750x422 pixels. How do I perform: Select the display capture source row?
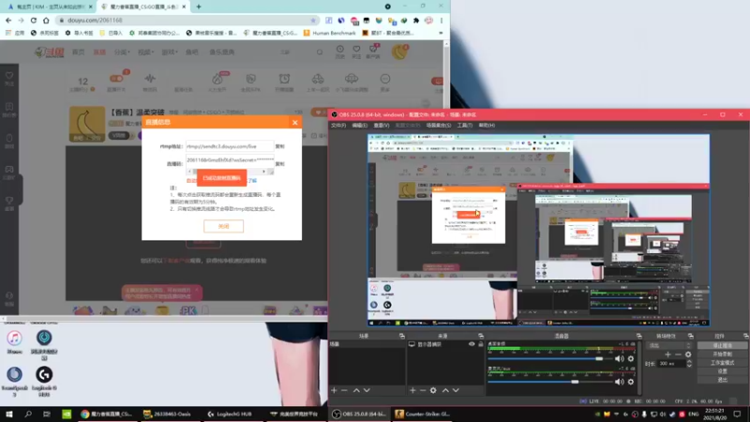coord(446,344)
